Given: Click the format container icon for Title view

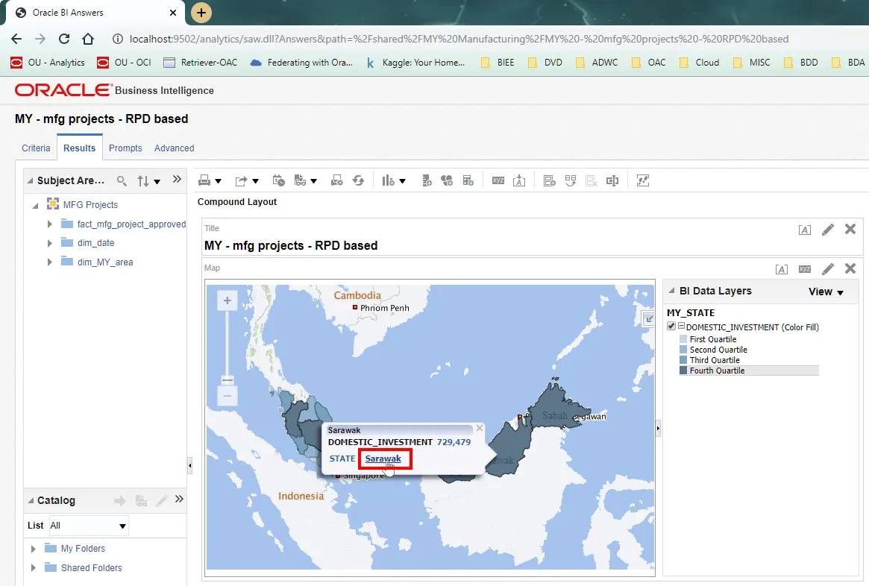Looking at the screenshot, I should [804, 230].
